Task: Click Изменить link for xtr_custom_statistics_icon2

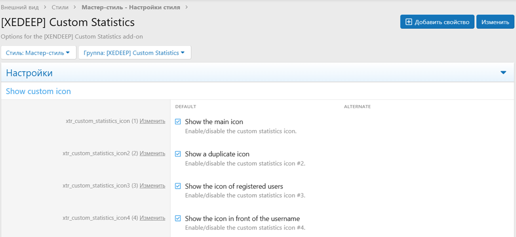Action: pos(152,153)
